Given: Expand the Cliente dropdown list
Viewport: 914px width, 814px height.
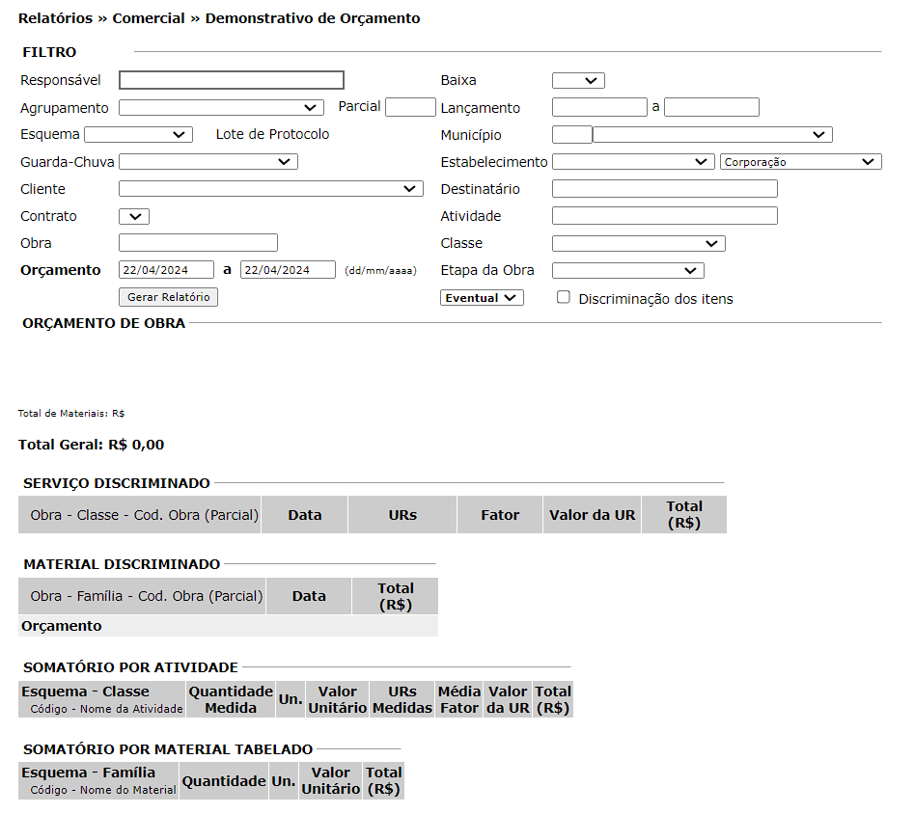Looking at the screenshot, I should click(x=270, y=189).
